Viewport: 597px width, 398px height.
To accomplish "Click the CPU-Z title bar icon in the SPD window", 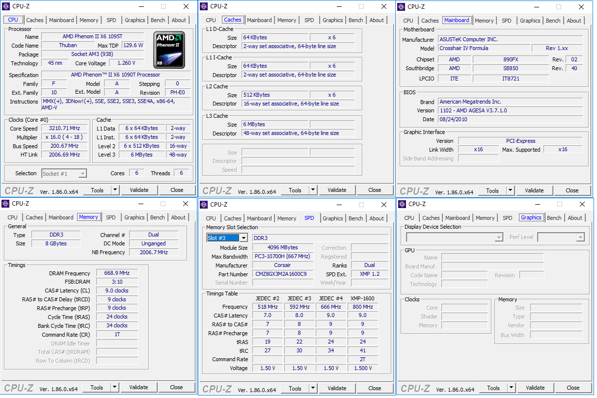I will click(204, 204).
